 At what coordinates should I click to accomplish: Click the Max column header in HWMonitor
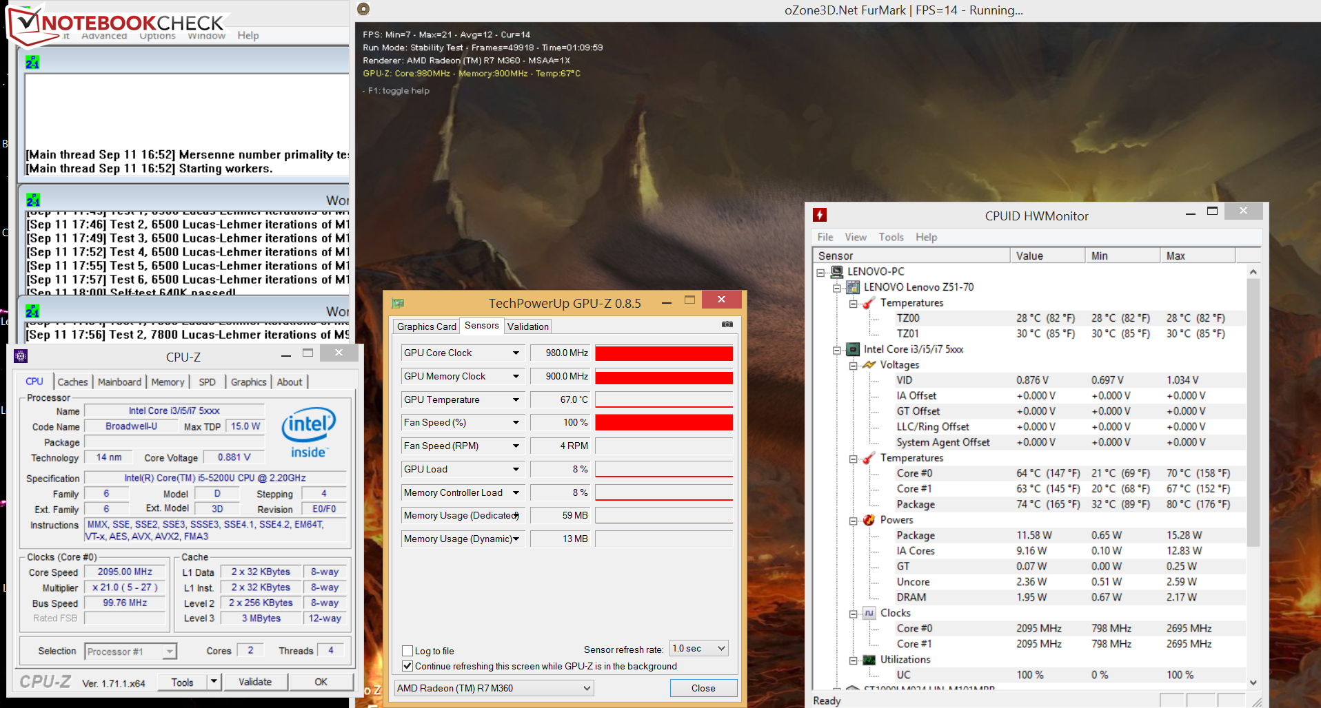[1197, 256]
